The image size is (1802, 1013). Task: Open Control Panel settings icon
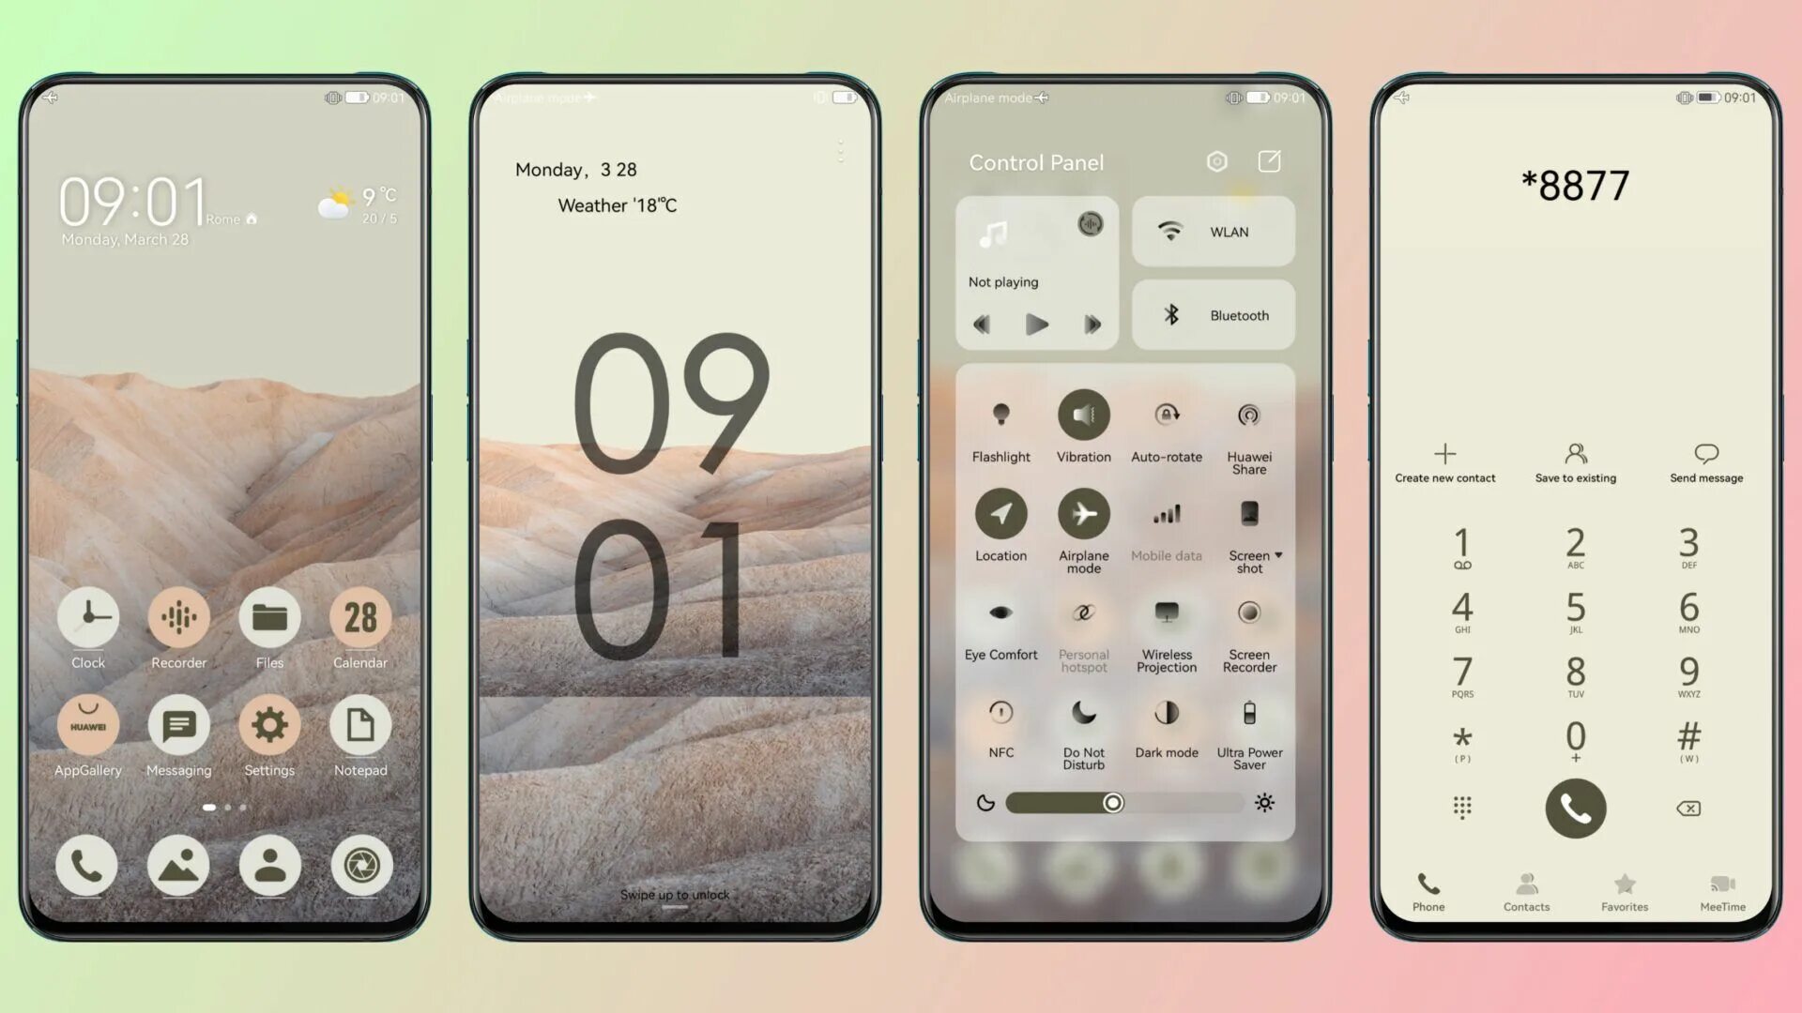[1218, 162]
